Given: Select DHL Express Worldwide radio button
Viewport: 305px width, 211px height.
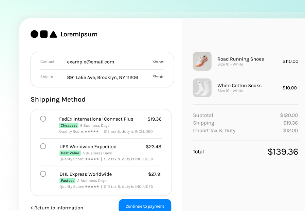Looking at the screenshot, I should point(43,174).
